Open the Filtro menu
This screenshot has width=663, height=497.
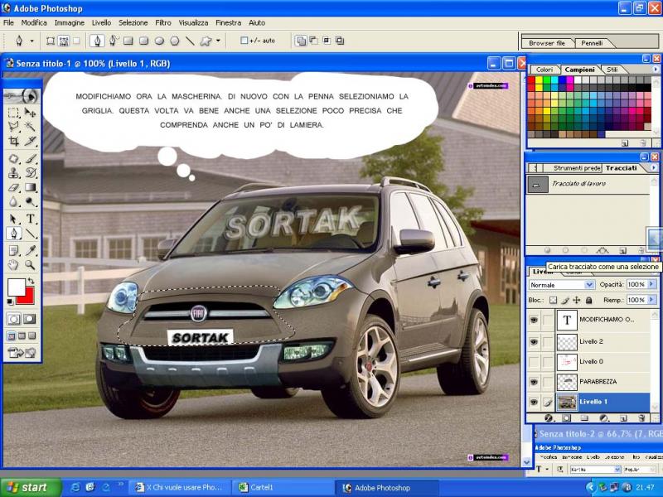pyautogui.click(x=163, y=23)
